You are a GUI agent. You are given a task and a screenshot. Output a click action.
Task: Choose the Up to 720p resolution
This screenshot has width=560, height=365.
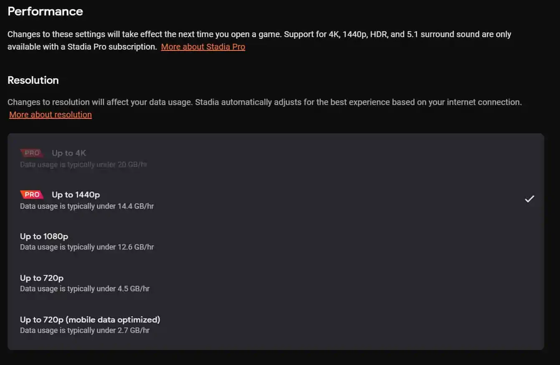[x=276, y=283]
